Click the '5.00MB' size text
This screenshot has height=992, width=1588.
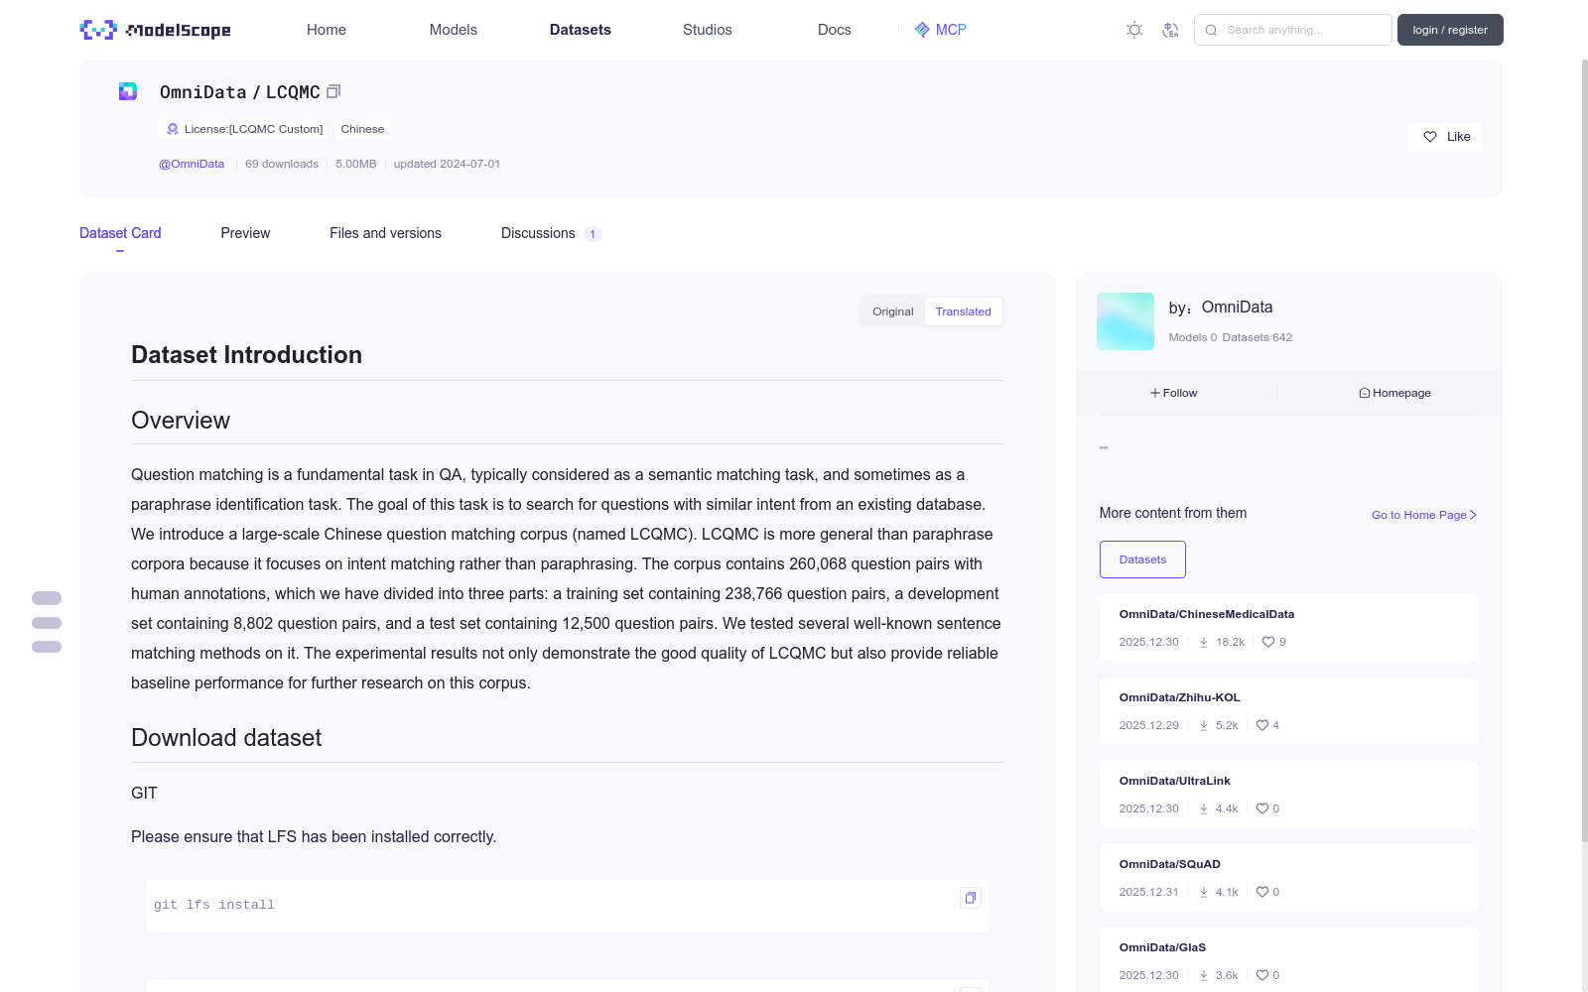tap(356, 164)
